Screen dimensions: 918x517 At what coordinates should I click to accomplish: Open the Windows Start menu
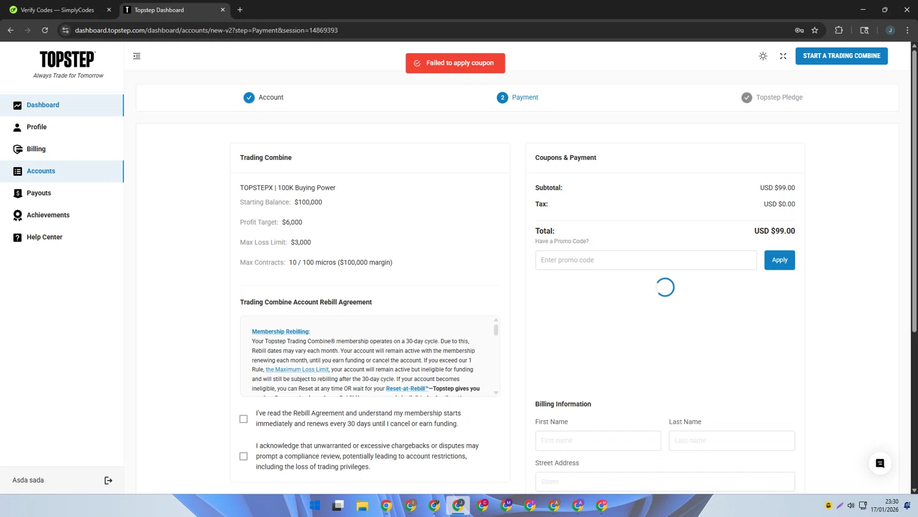tap(315, 505)
